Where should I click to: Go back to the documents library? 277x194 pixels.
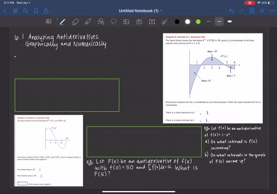(x=5, y=10)
